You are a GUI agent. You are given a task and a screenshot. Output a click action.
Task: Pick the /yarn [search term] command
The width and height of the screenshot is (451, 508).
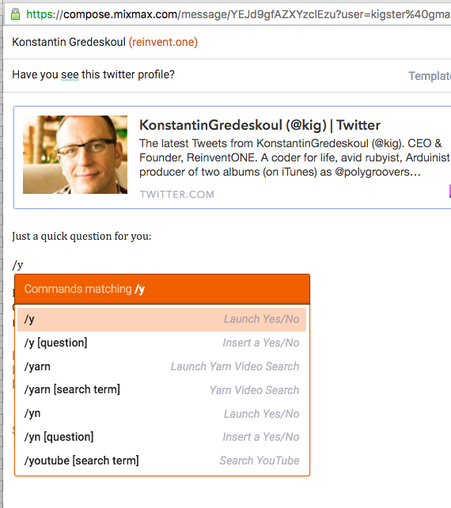(x=161, y=390)
